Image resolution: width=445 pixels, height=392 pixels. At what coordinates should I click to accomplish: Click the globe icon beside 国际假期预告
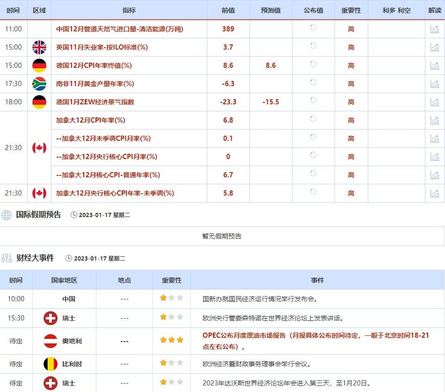pyautogui.click(x=7, y=215)
